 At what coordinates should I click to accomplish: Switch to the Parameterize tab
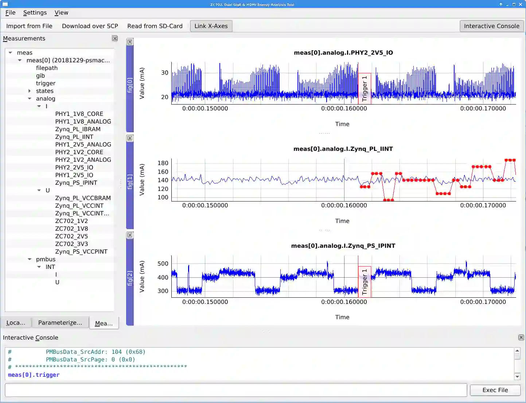(x=60, y=323)
